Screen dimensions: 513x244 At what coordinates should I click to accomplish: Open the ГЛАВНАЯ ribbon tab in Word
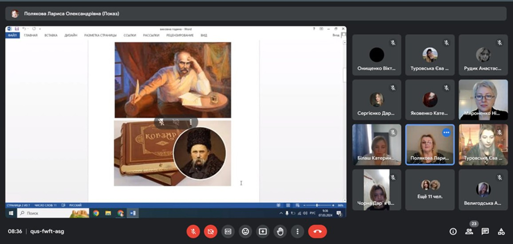(x=31, y=35)
